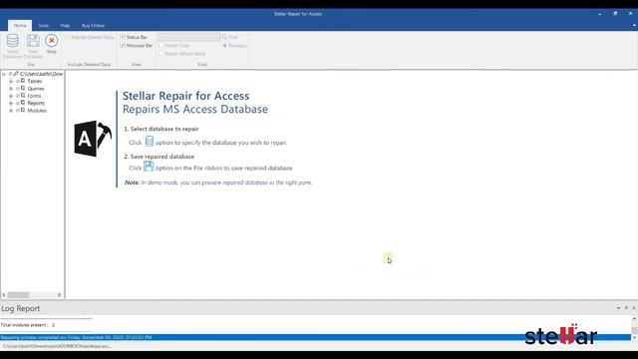Image resolution: width=638 pixels, height=359 pixels.
Task: Click the Reports node icon
Action: pyautogui.click(x=23, y=103)
